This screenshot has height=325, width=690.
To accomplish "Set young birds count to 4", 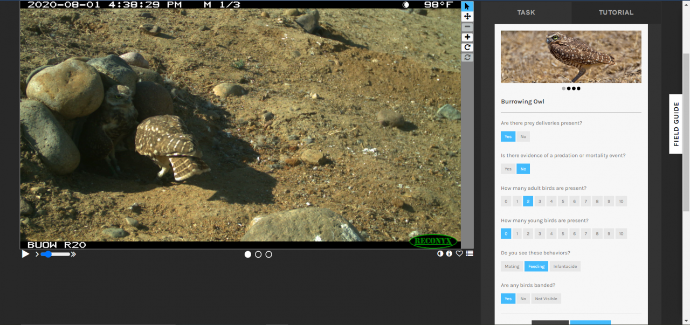I will click(x=551, y=233).
